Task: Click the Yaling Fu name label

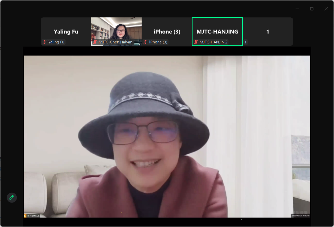Action: pyautogui.click(x=56, y=42)
